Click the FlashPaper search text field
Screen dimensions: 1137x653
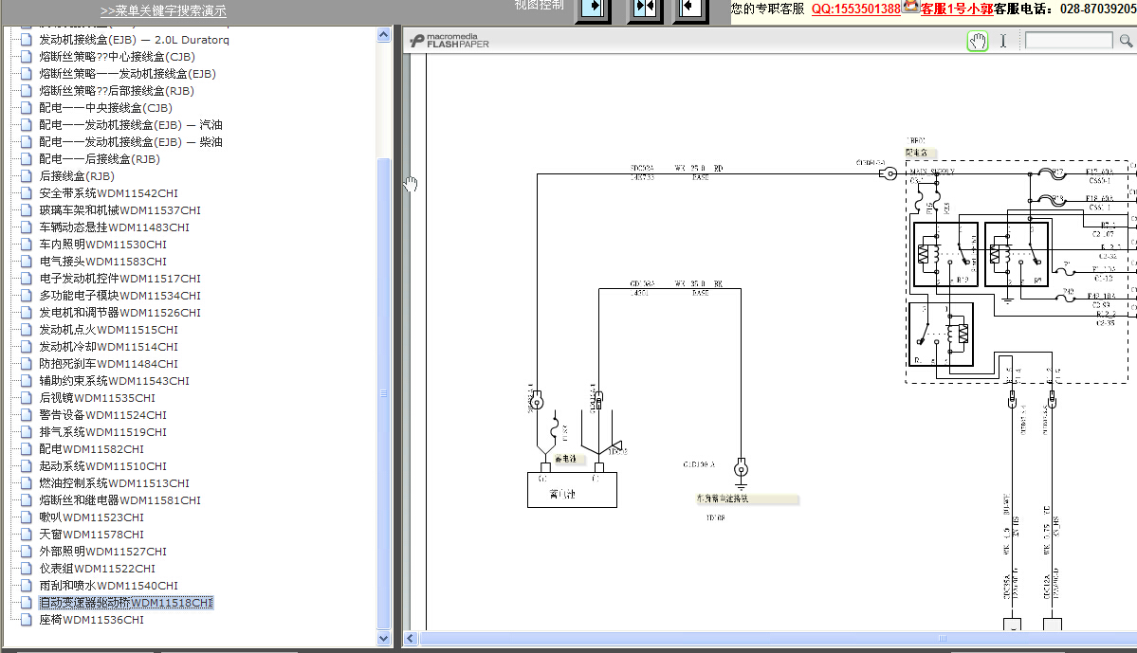pyautogui.click(x=1069, y=41)
